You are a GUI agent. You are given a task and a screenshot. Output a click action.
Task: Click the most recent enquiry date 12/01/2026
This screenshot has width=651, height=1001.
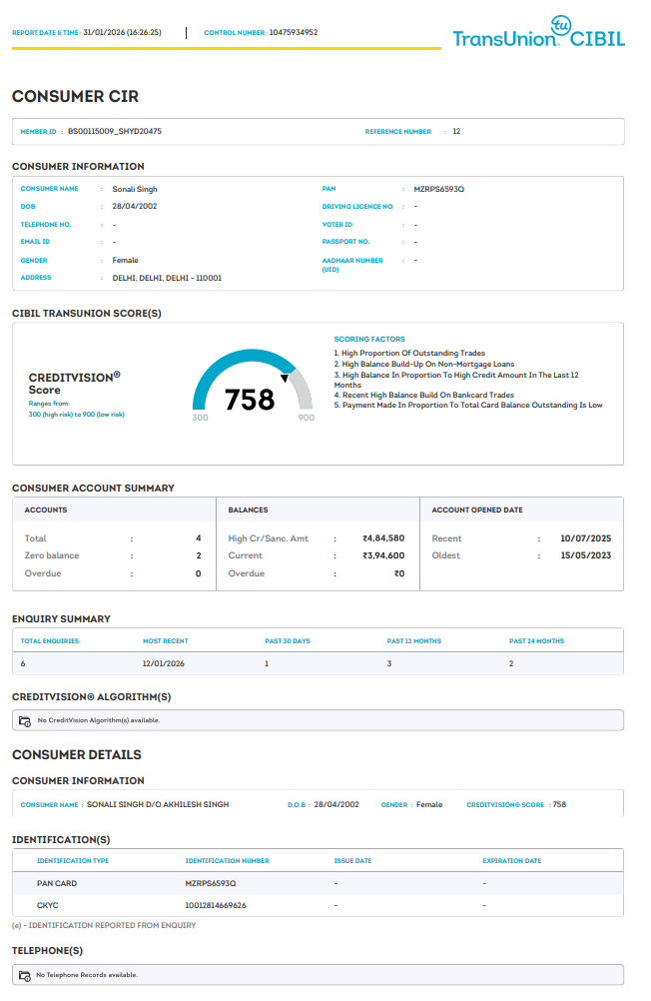(x=163, y=663)
